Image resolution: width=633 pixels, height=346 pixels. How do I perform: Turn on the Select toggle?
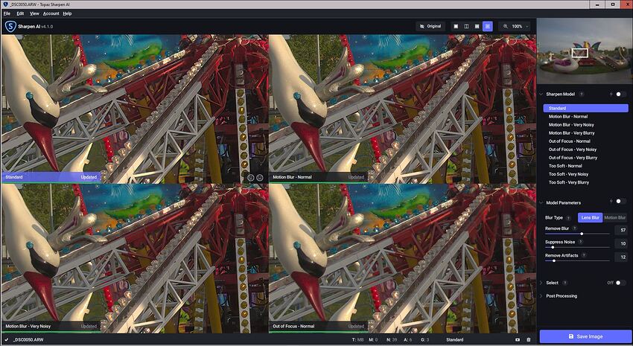click(x=620, y=283)
